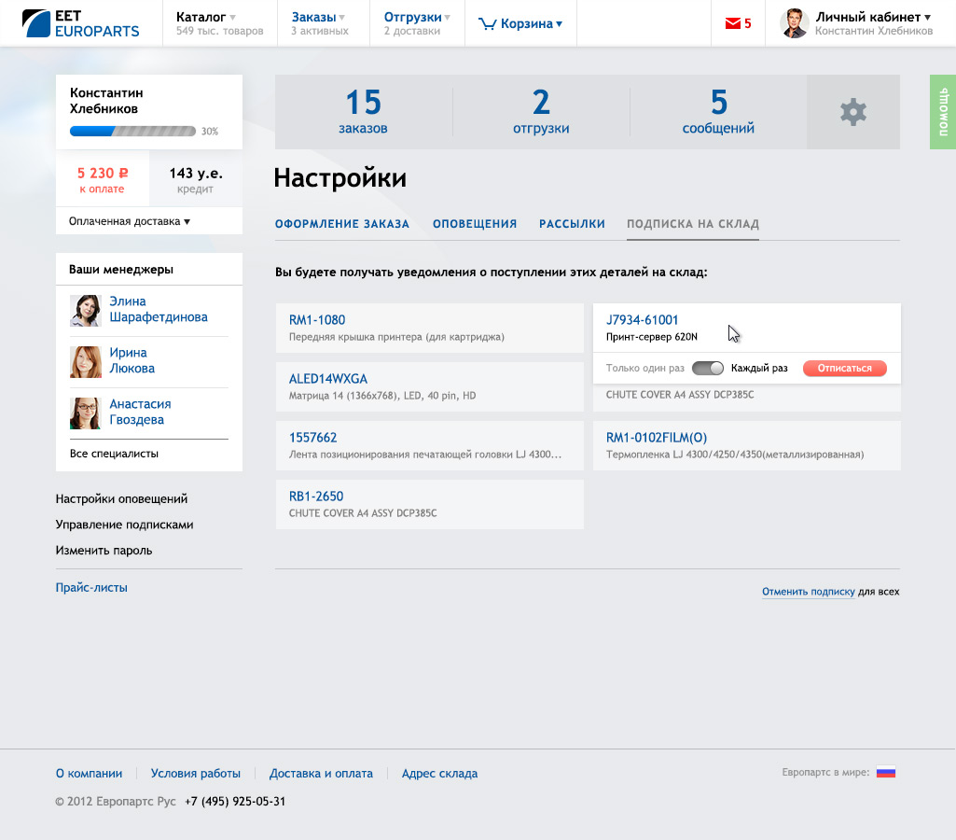Open the gear settings icon

tap(852, 112)
